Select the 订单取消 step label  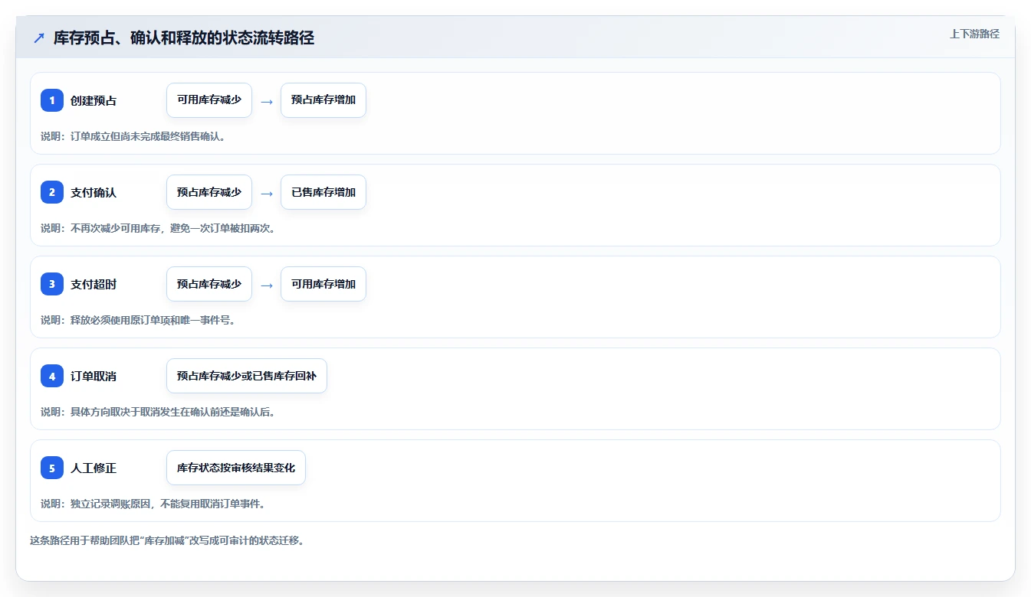point(94,376)
